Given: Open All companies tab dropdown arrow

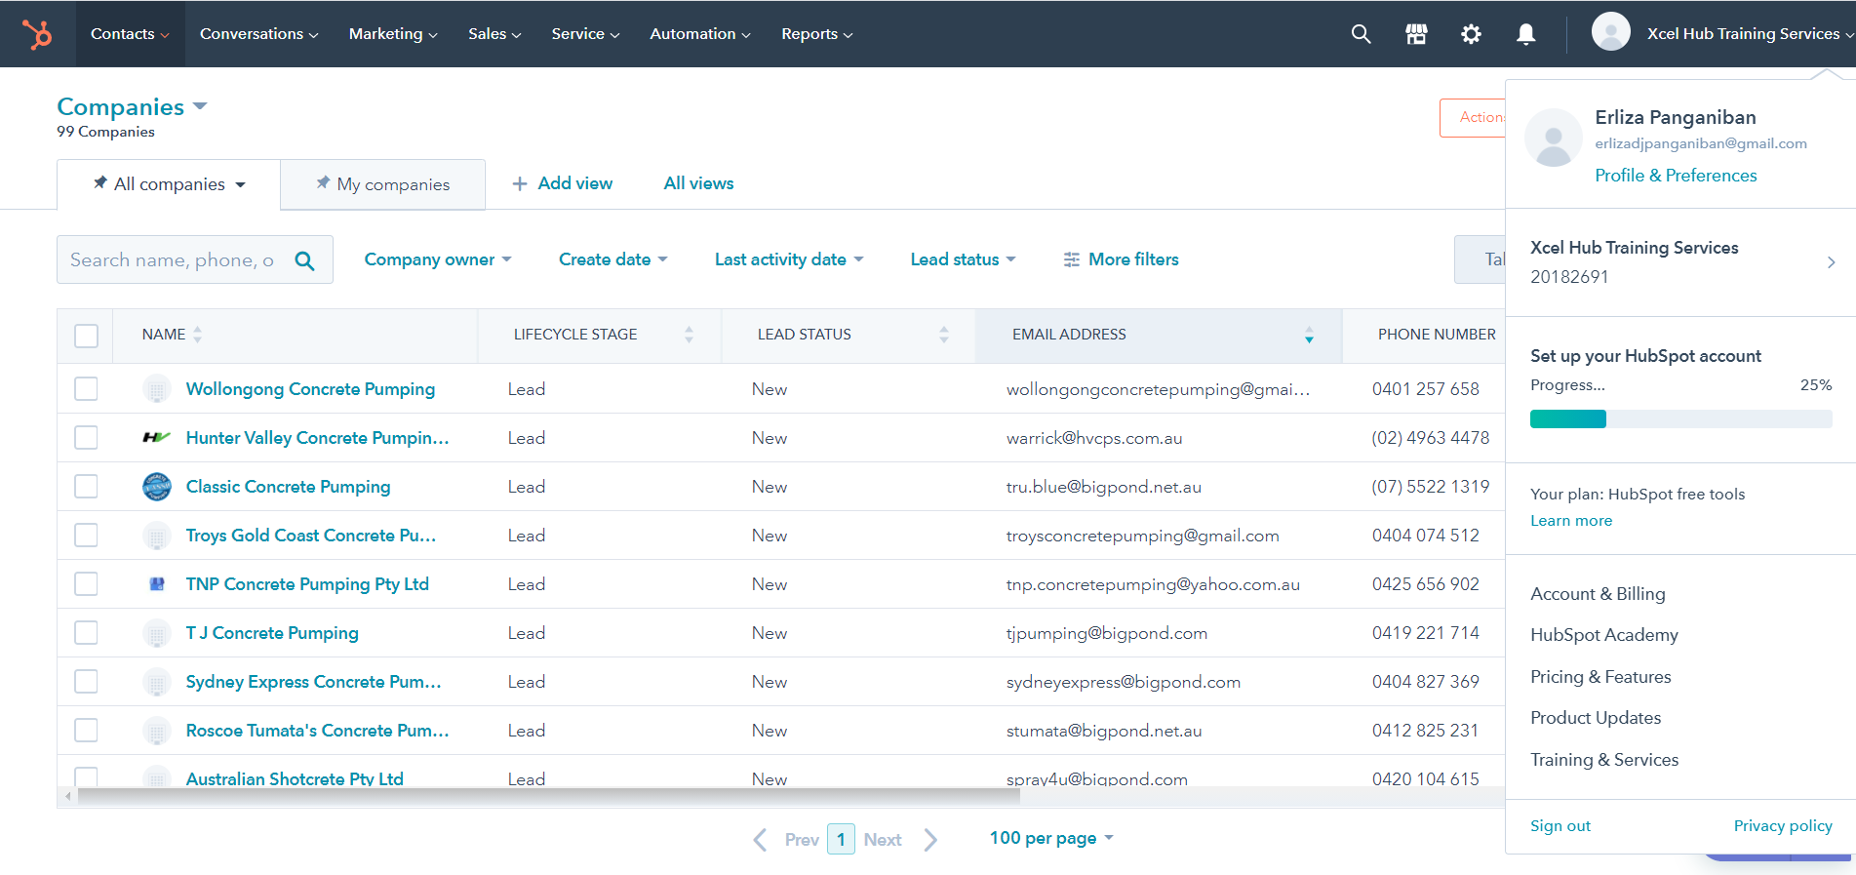Looking at the screenshot, I should pos(240,184).
